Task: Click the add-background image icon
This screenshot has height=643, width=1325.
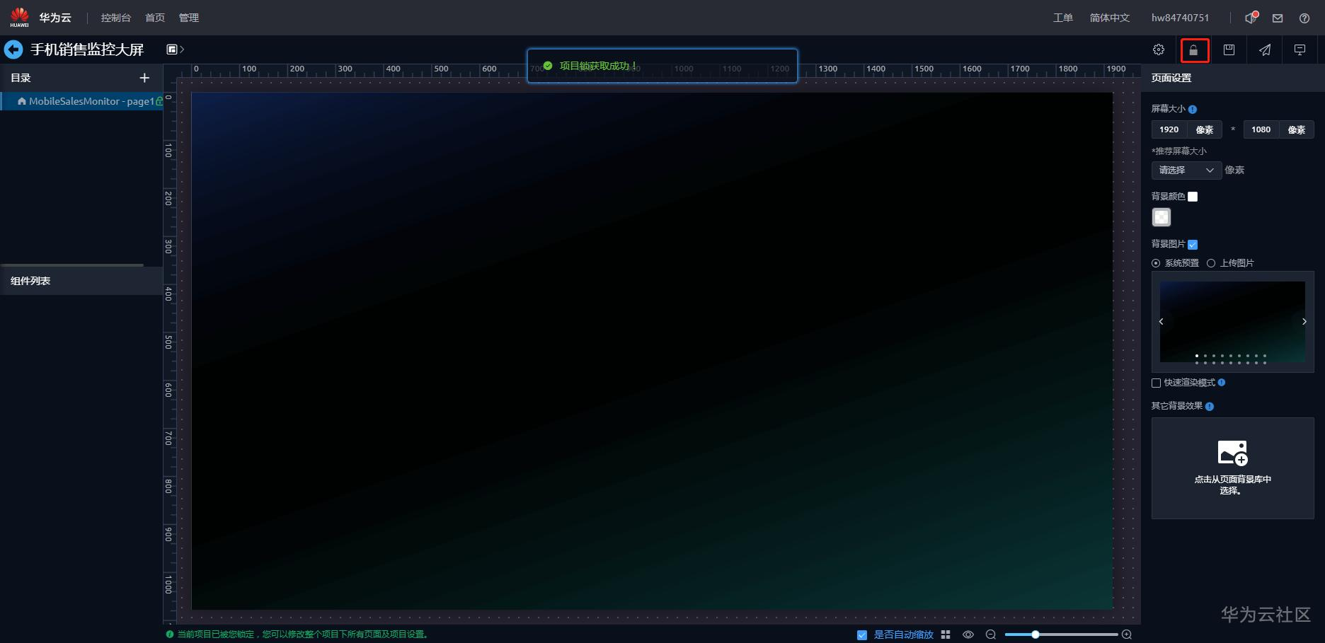Action: 1232,453
